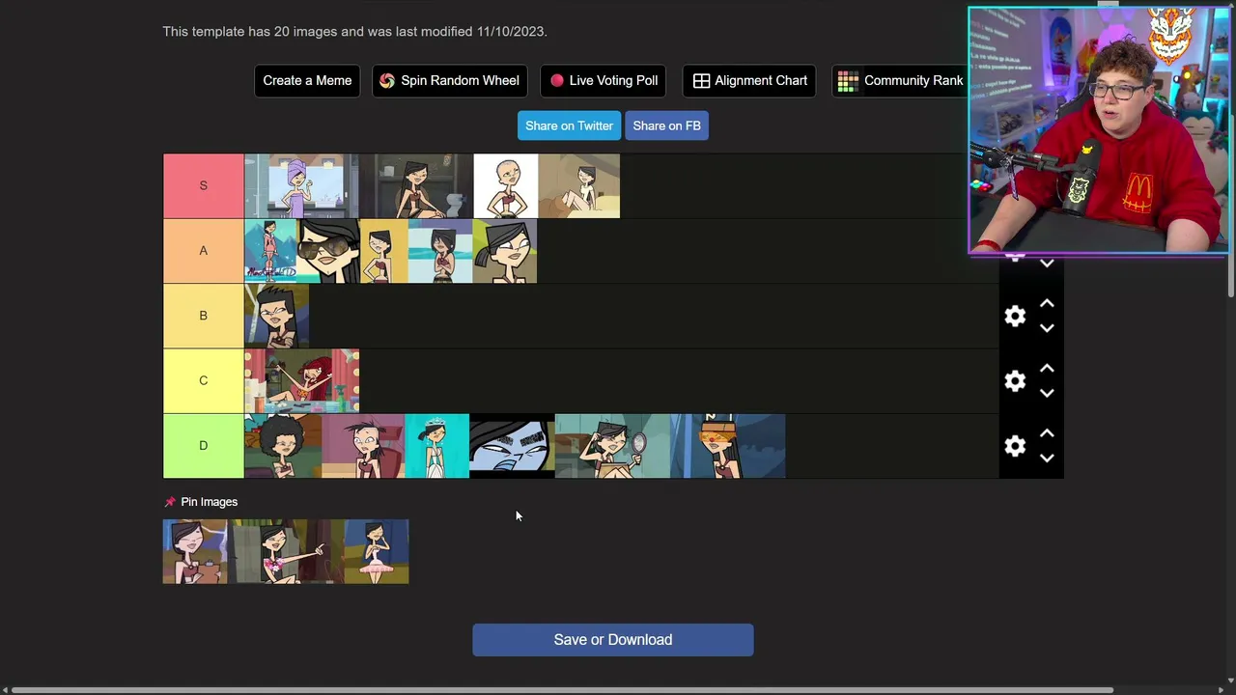Pick the dim-room image in tier S

coord(416,185)
